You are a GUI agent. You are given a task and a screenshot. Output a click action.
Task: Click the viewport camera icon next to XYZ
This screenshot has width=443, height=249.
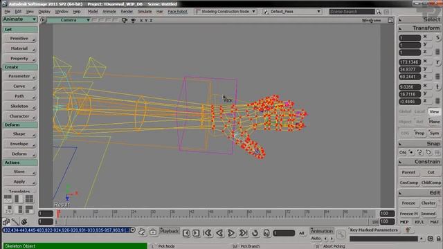pos(125,20)
